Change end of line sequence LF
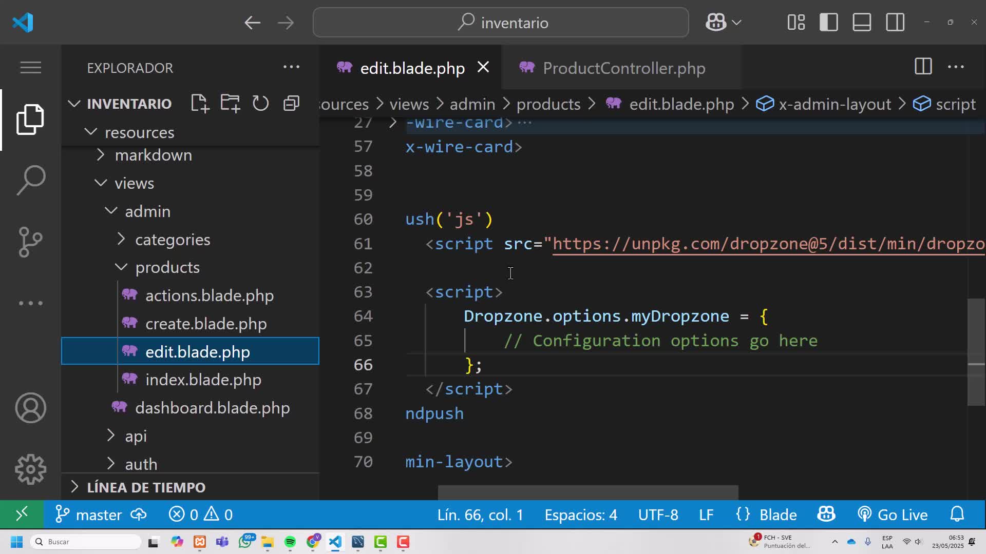Viewport: 986px width, 554px height. tap(706, 515)
